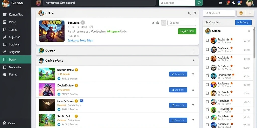
Task: Click the Gennition search field in top bar
Action: pos(177,3)
